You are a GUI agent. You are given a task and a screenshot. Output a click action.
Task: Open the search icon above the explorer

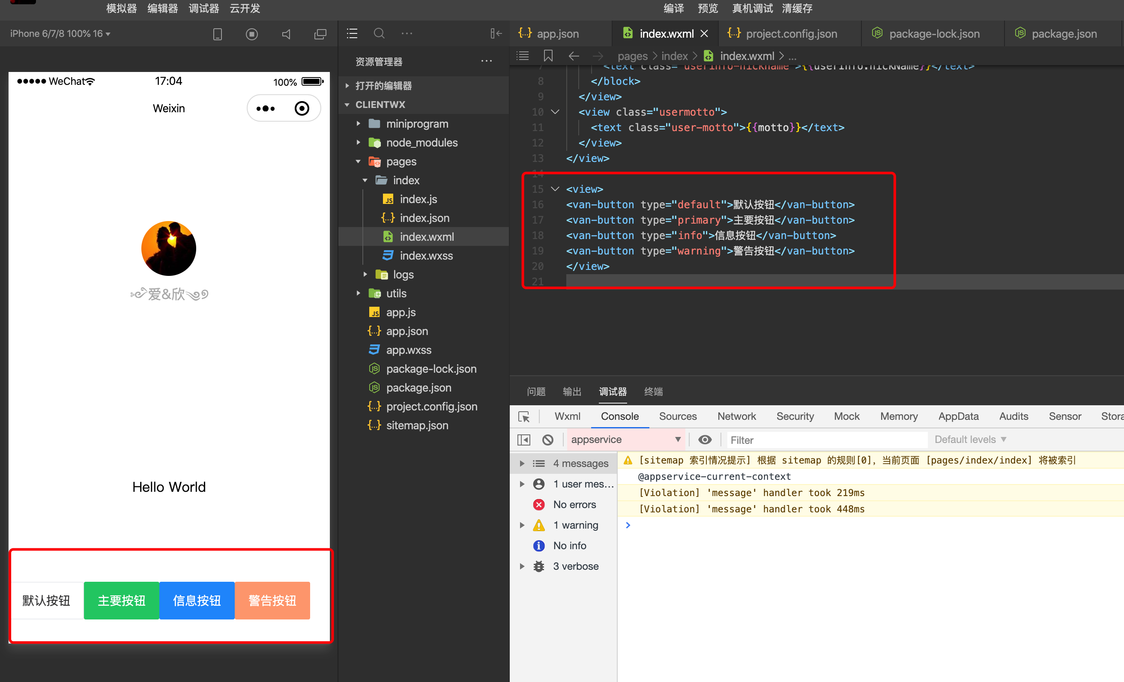pos(379,33)
